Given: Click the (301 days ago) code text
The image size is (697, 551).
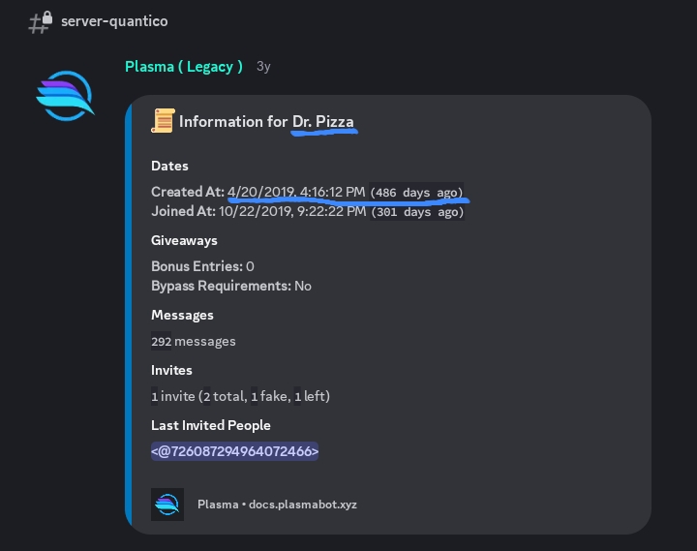Looking at the screenshot, I should click(416, 212).
